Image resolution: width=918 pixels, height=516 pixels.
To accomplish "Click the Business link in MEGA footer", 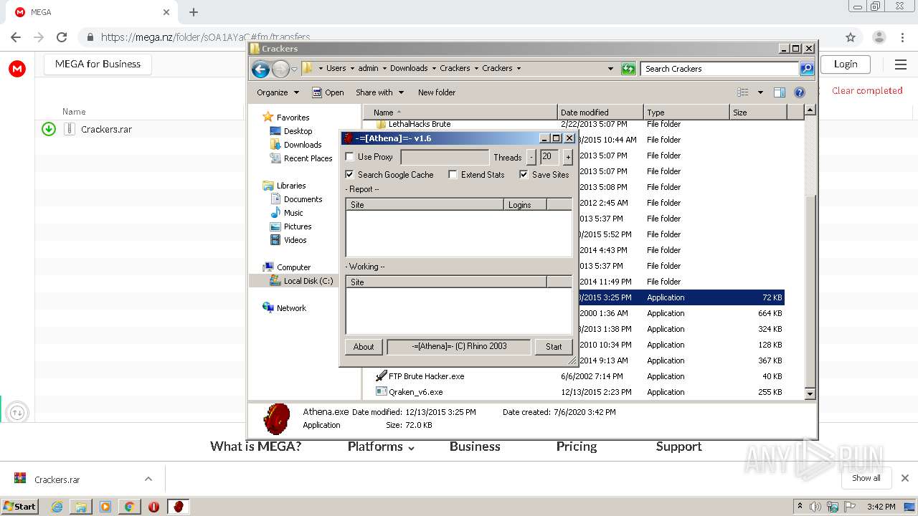I will (475, 446).
